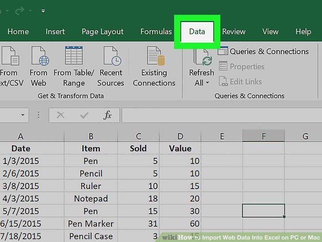Click the Cancel X in the formula bar
This screenshot has height=242, width=322.
coord(61,115)
